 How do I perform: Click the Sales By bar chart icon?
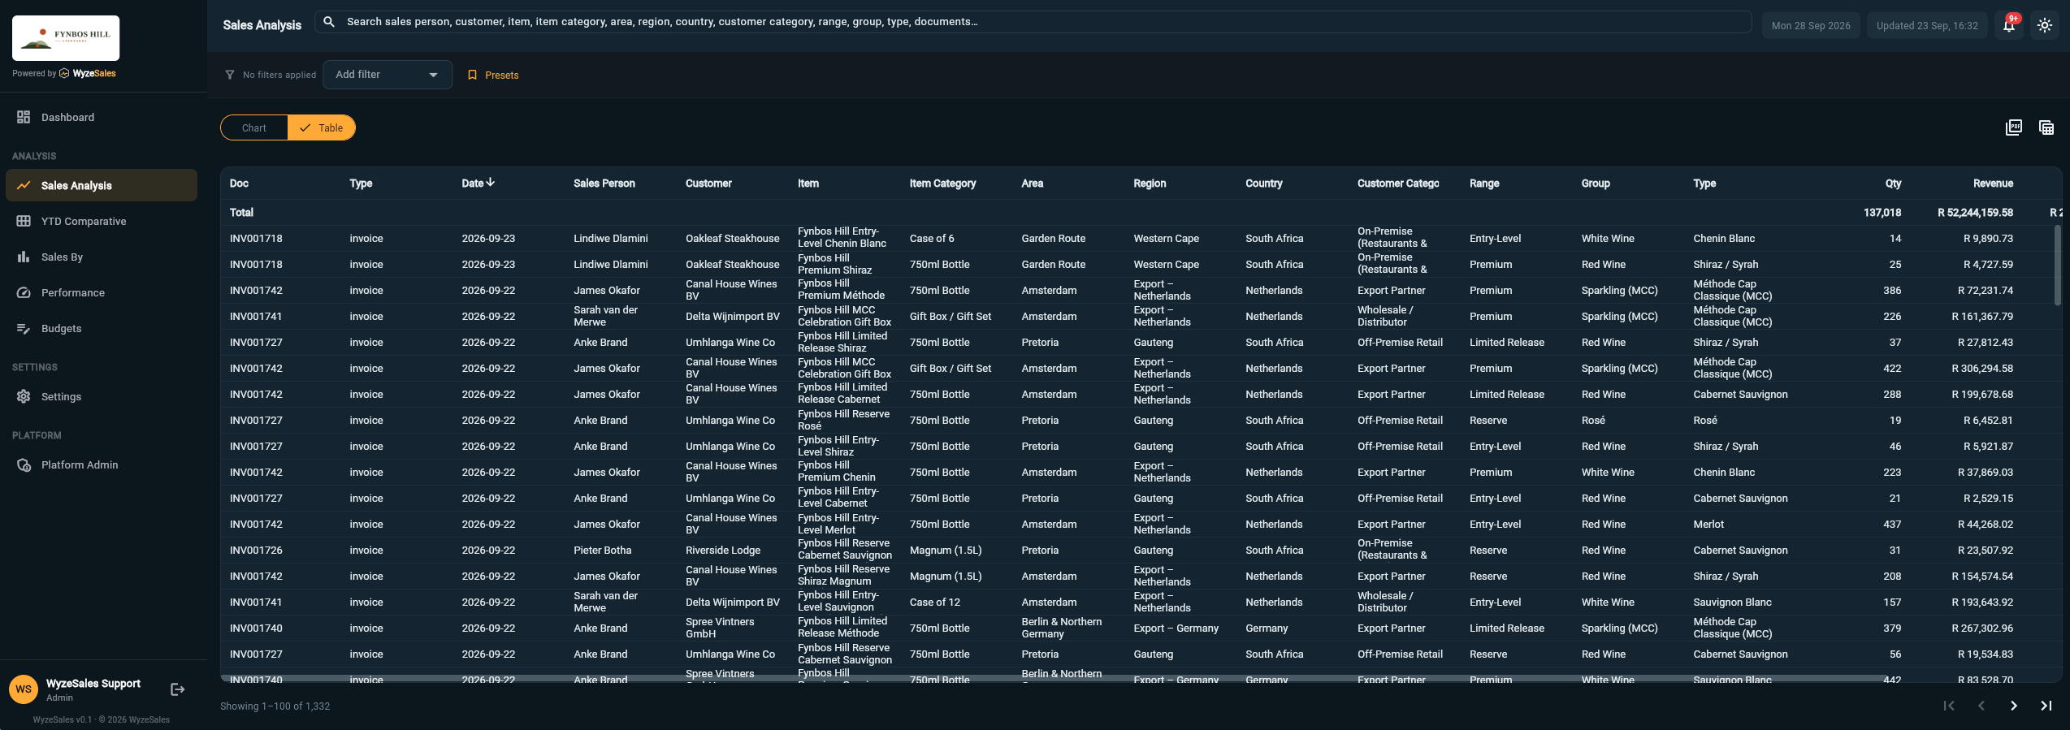[x=24, y=257]
